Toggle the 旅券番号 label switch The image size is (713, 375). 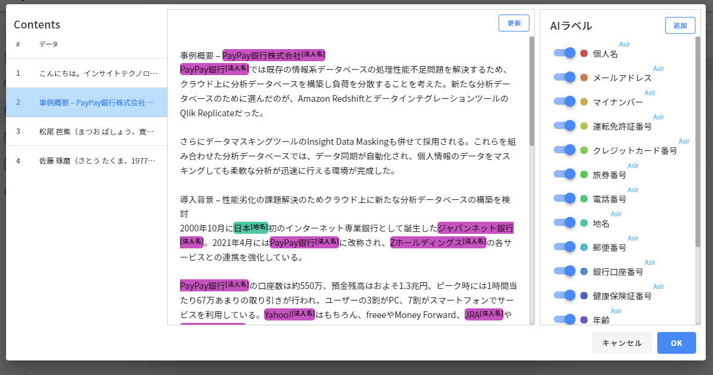click(565, 174)
